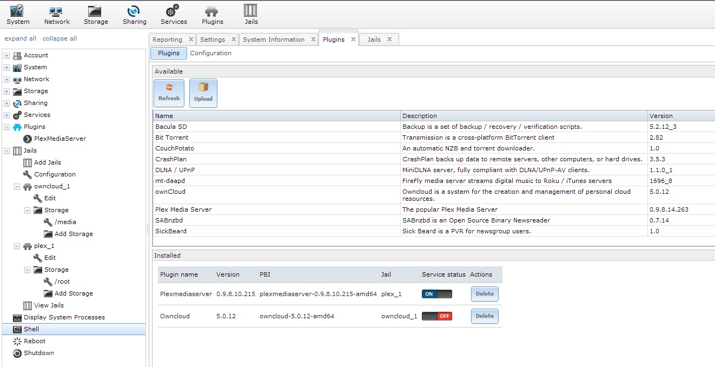715x367 pixels.
Task: Select the /media storage entry
Action: (x=60, y=222)
